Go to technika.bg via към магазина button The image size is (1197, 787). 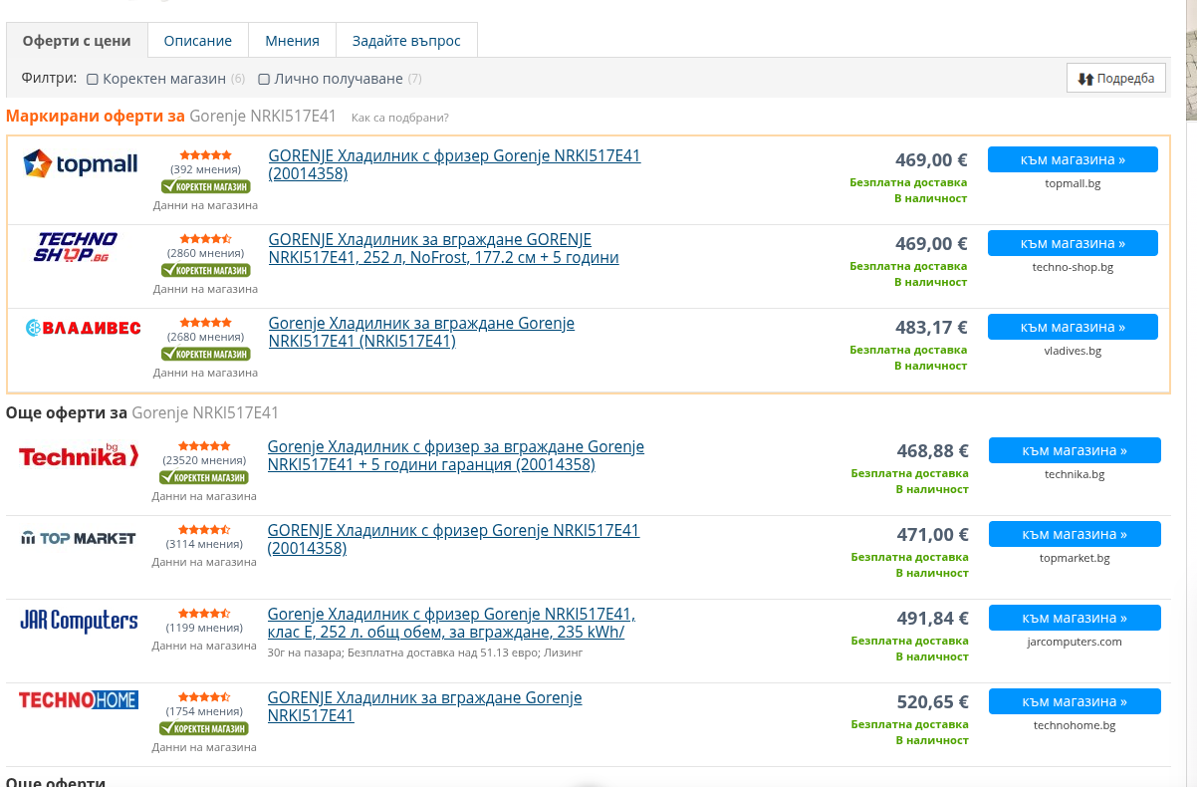coord(1075,450)
